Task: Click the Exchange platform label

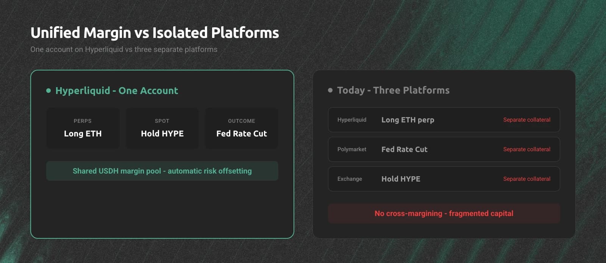Action: click(350, 179)
